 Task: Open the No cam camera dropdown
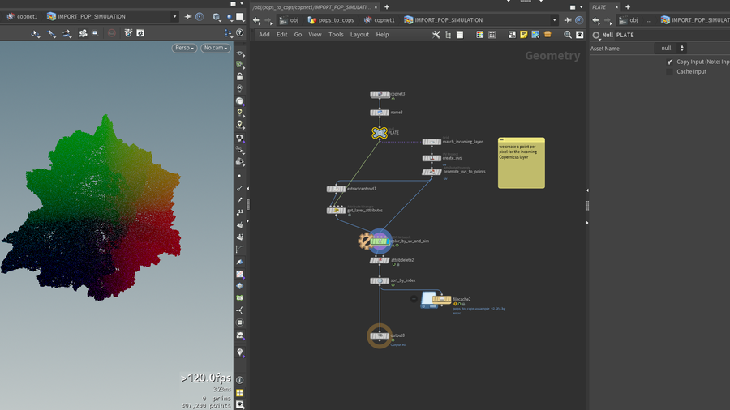point(215,49)
